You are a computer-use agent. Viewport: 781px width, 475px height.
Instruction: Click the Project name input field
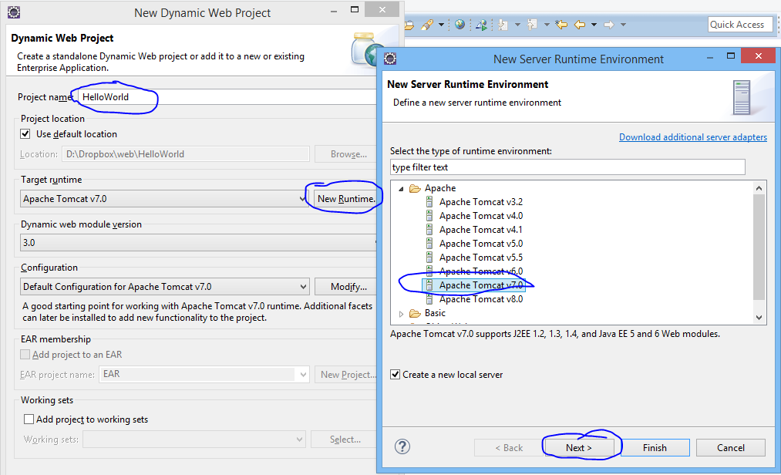click(x=227, y=96)
